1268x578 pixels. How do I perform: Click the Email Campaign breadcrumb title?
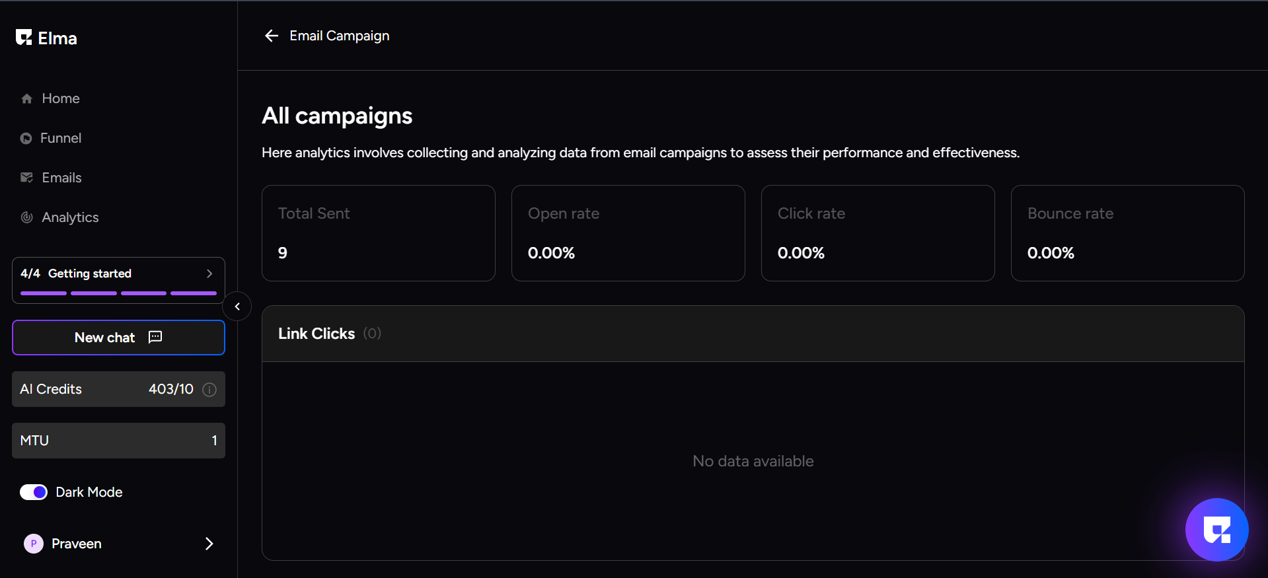click(x=339, y=36)
